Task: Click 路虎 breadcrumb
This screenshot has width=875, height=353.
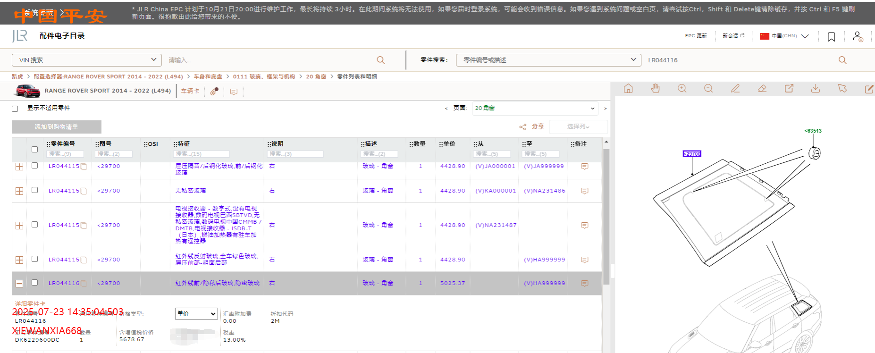Action: pyautogui.click(x=17, y=76)
